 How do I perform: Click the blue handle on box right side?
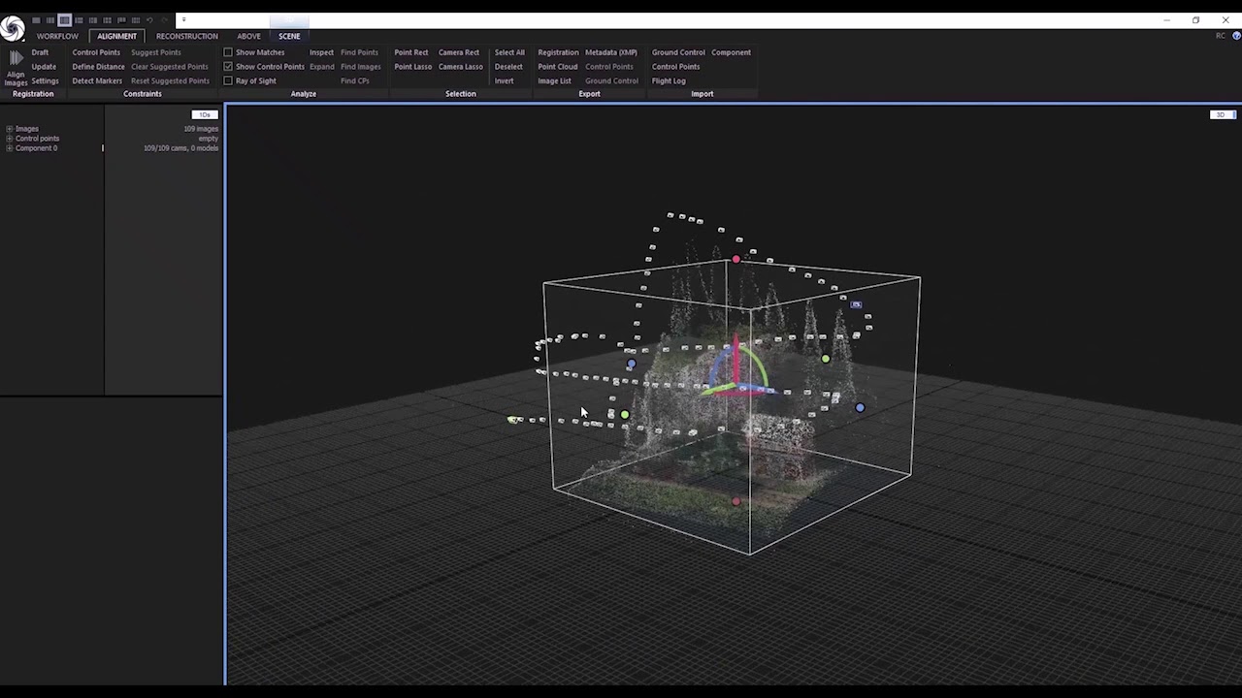click(860, 408)
